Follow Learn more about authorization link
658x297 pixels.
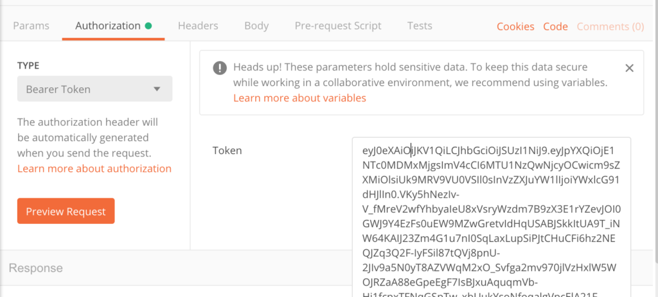tap(94, 169)
